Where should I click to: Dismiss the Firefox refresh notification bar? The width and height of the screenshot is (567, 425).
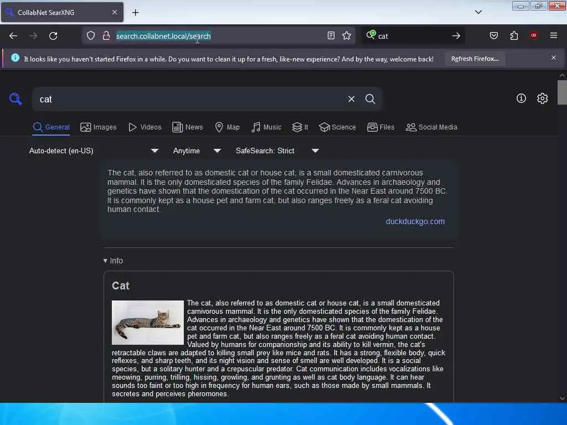(553, 58)
